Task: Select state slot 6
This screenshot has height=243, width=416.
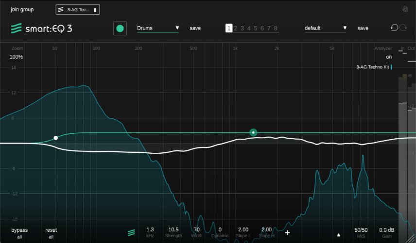Action: 262,28
